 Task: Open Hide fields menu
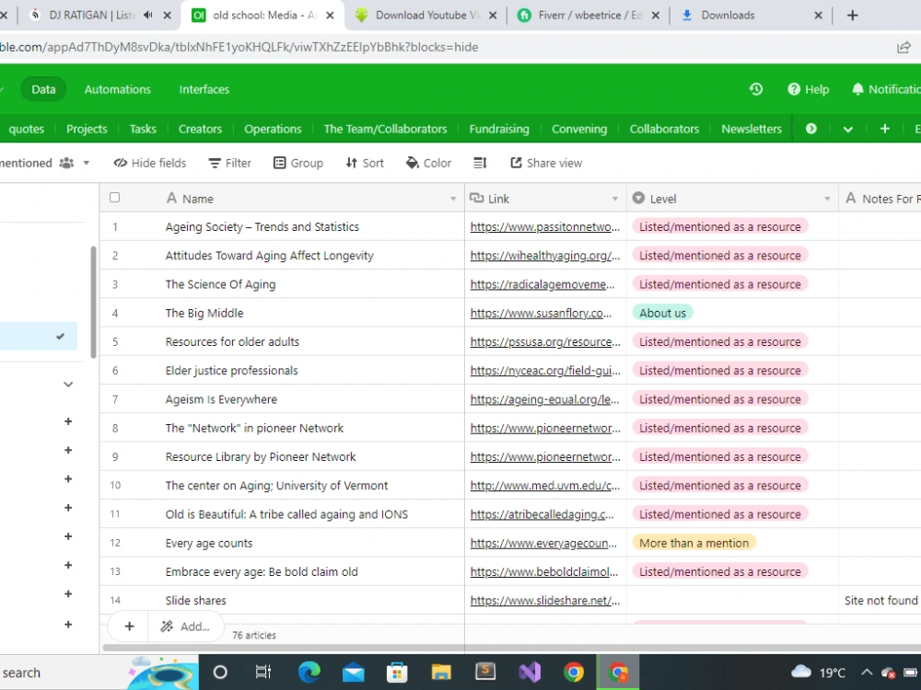coord(150,163)
